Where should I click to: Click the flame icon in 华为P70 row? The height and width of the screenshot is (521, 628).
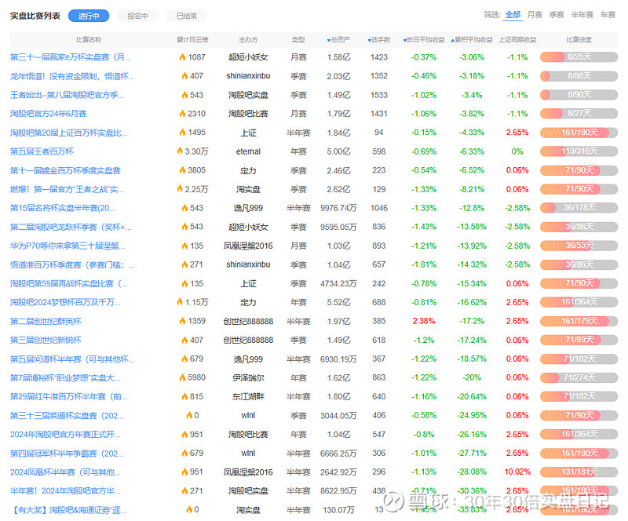(x=184, y=246)
